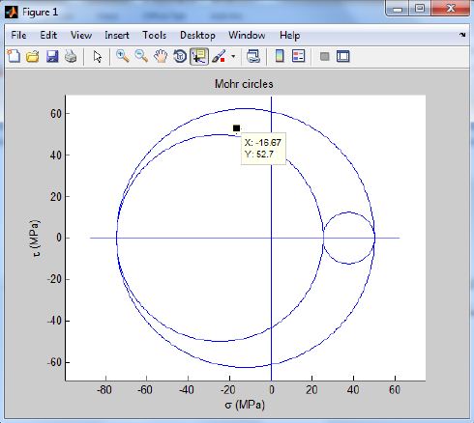Viewport: 474px width, 423px height.
Task: Click the black data tip marker on the circle
Action: pyautogui.click(x=236, y=128)
